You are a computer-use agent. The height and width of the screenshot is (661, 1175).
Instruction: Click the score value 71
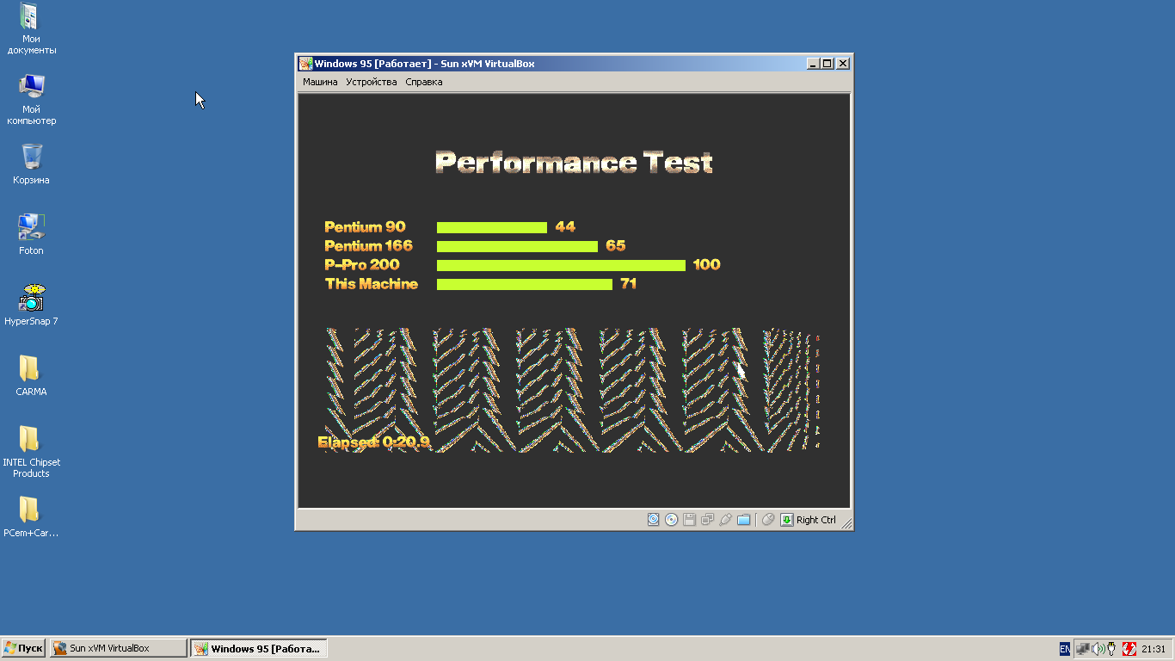[x=629, y=284]
